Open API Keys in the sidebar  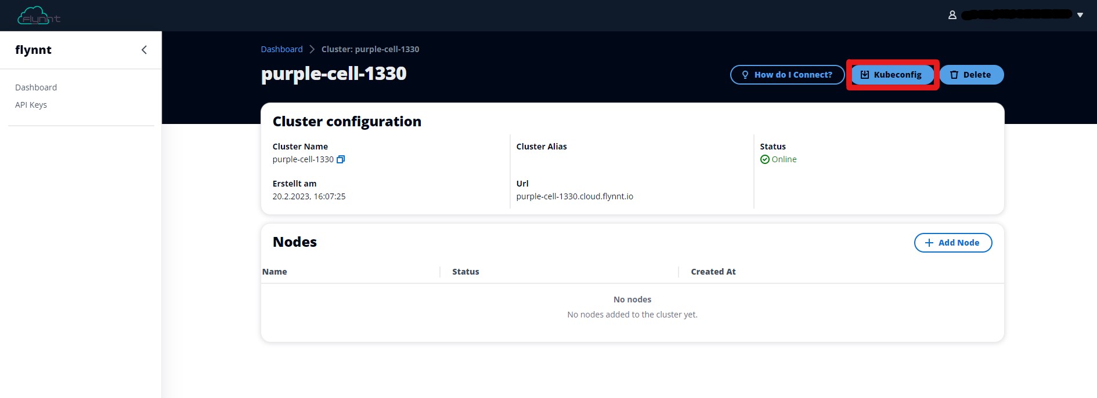[31, 105]
